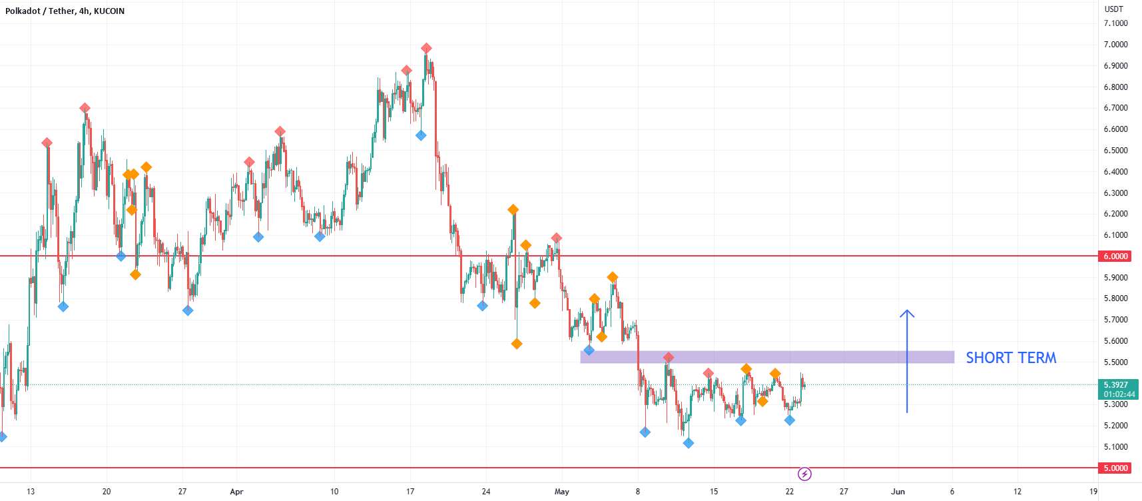Click the 6.1000 price axis label
Image resolution: width=1142 pixels, height=501 pixels.
click(1115, 235)
